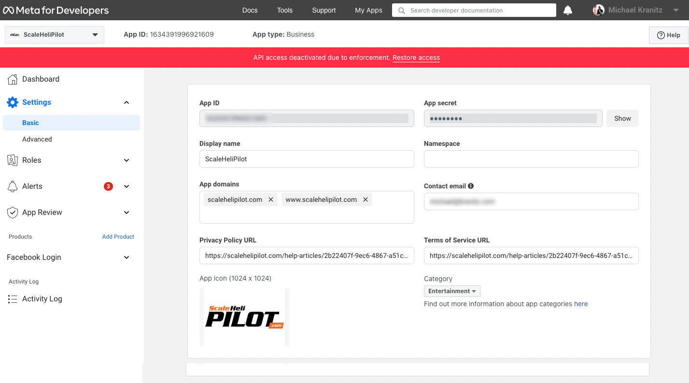Remove scalehelipilot.com domain with its X
The width and height of the screenshot is (689, 383).
(x=271, y=199)
